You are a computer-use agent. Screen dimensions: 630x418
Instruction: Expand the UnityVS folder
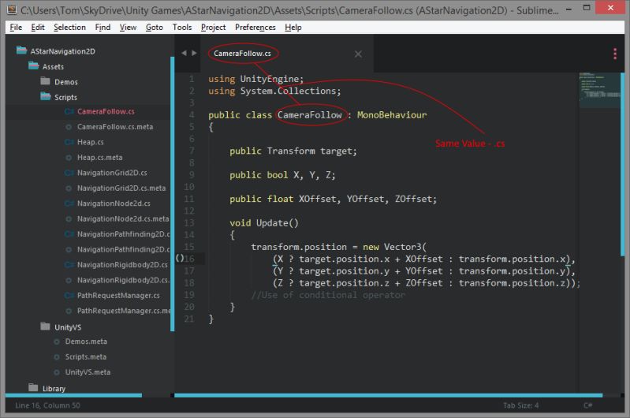click(x=46, y=327)
